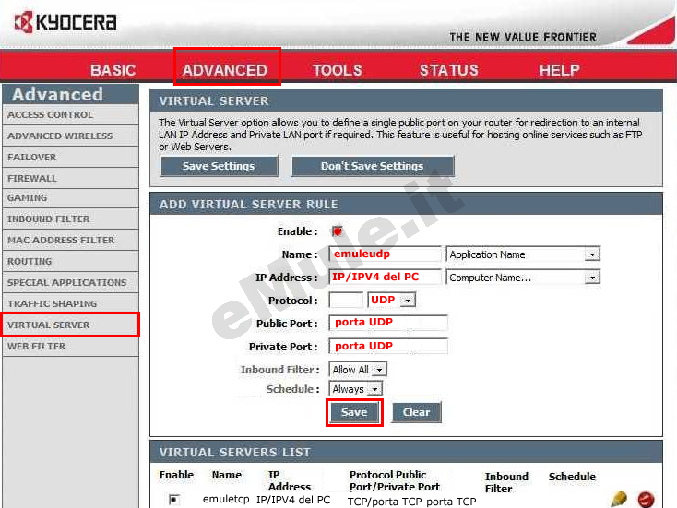
Task: Open Firewall in sidebar
Action: [x=70, y=178]
